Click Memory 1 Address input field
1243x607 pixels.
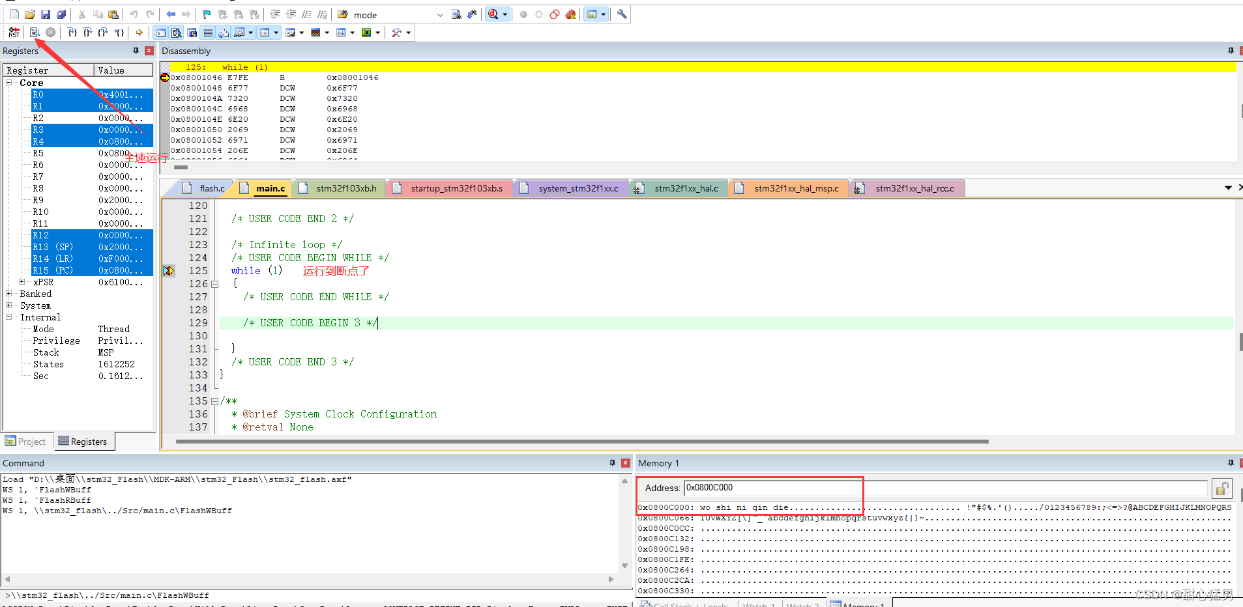[x=945, y=488]
